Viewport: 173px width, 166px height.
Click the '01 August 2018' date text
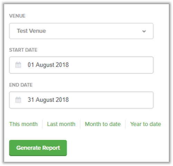pyautogui.click(x=48, y=65)
